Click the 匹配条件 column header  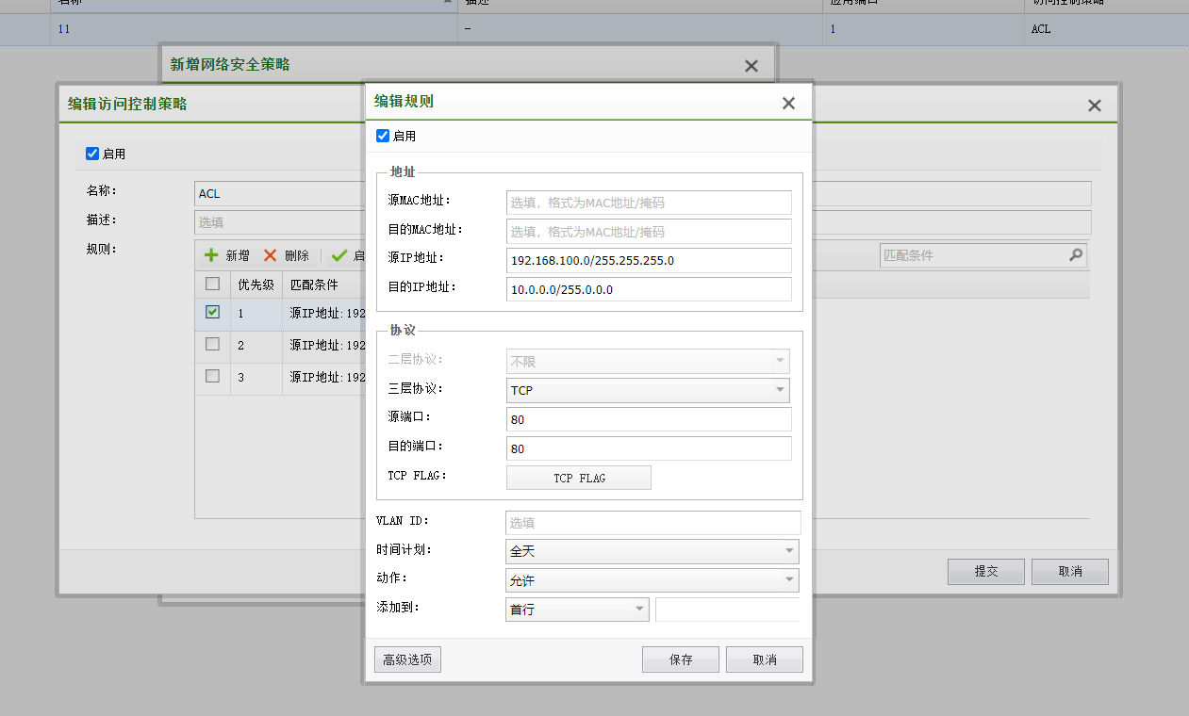click(x=323, y=284)
